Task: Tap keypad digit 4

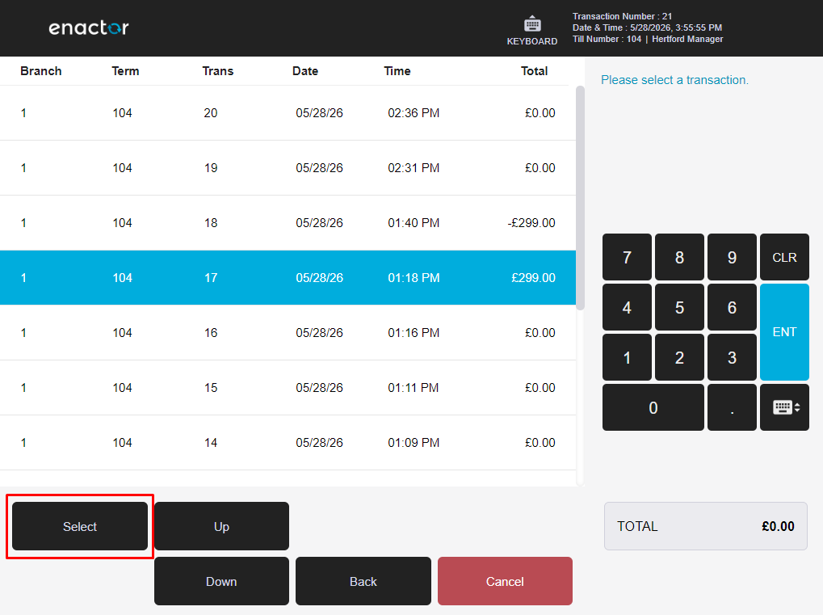Action: (627, 307)
